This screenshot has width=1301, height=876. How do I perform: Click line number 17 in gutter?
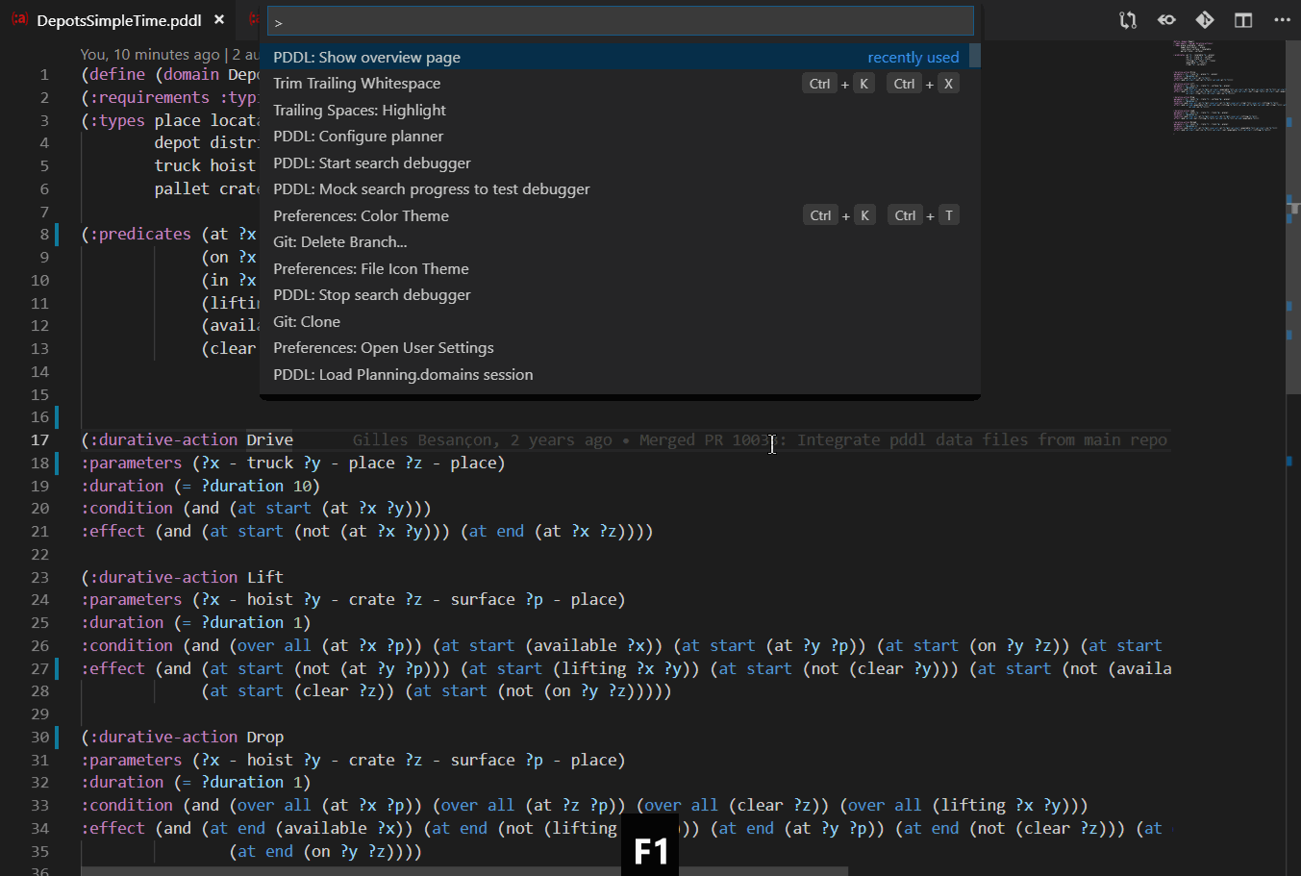pos(39,440)
